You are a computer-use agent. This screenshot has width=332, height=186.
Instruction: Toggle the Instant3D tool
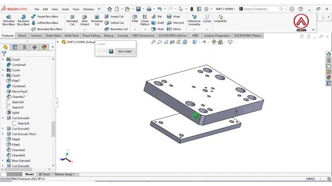[x=220, y=19]
